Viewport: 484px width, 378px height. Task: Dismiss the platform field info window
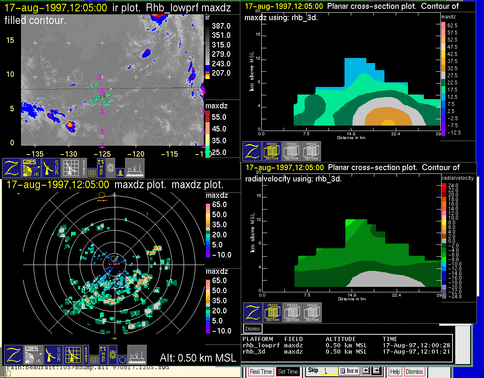point(253,328)
